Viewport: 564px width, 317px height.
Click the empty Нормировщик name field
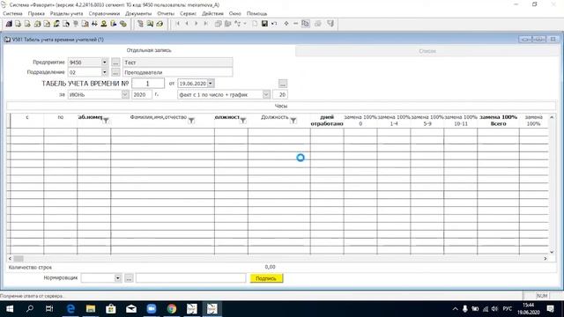191,278
